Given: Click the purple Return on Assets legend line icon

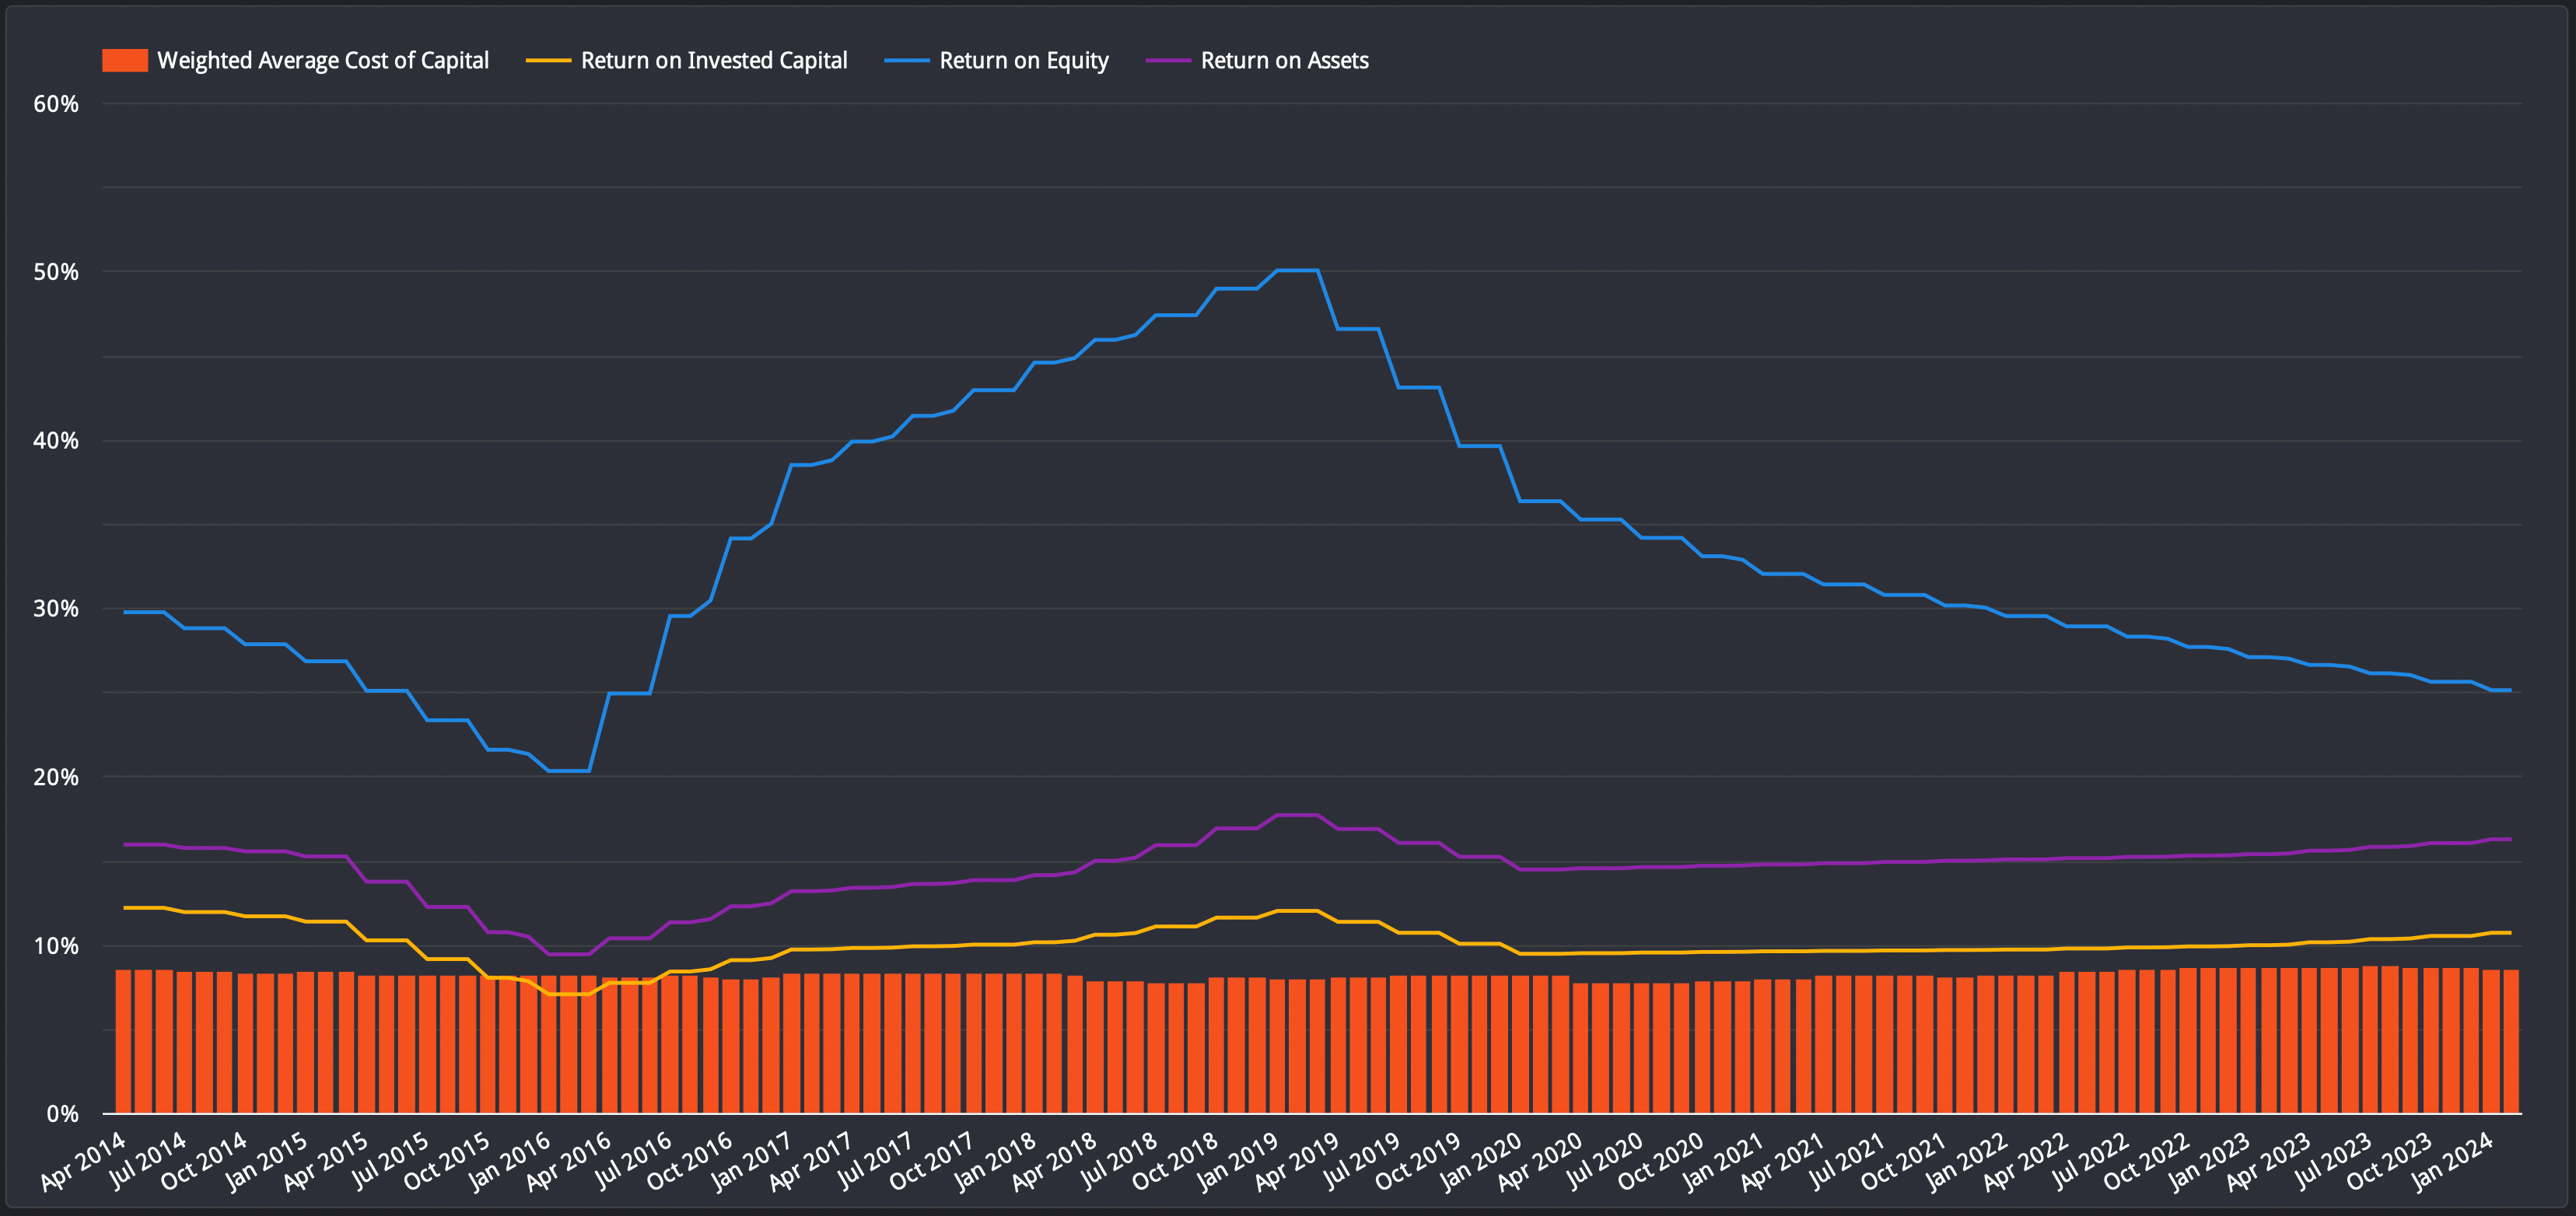Looking at the screenshot, I should [x=1168, y=61].
